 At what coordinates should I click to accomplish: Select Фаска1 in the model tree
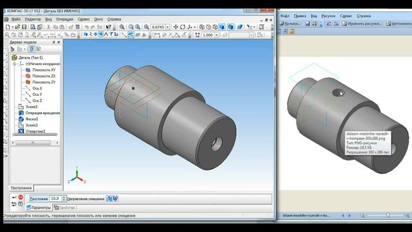pyautogui.click(x=32, y=119)
